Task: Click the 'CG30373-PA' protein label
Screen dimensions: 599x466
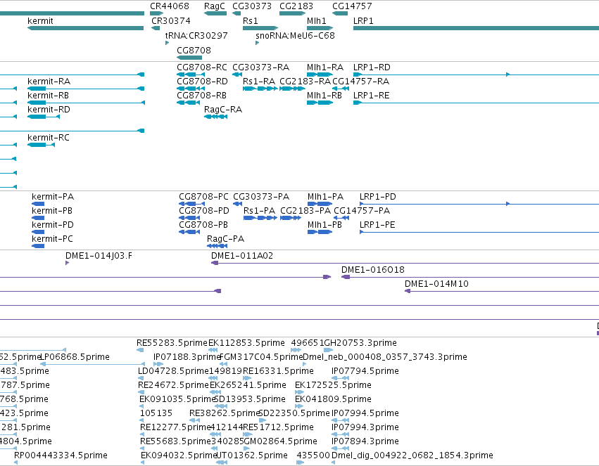Action: (261, 197)
